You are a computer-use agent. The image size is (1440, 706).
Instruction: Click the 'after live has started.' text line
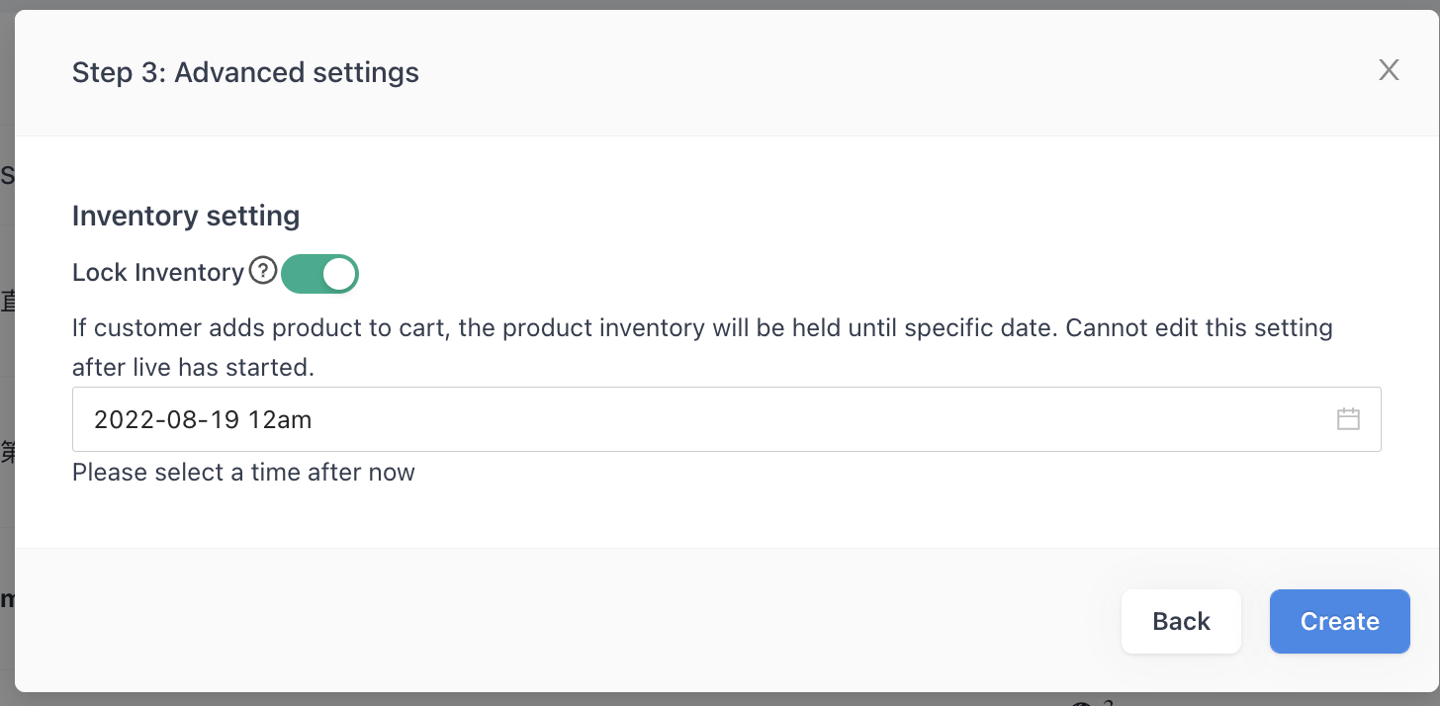(193, 367)
